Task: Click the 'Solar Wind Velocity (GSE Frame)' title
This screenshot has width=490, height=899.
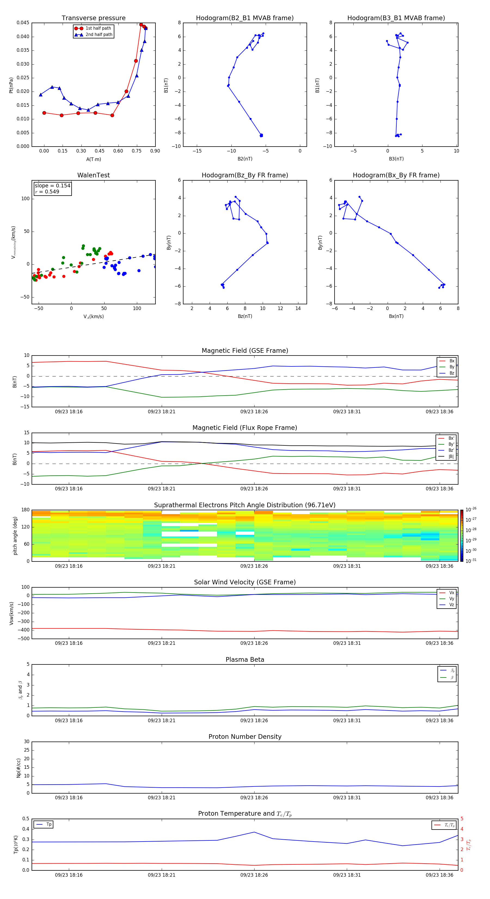Action: (245, 582)
